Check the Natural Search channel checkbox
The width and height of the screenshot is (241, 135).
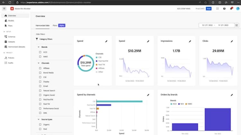40,90
